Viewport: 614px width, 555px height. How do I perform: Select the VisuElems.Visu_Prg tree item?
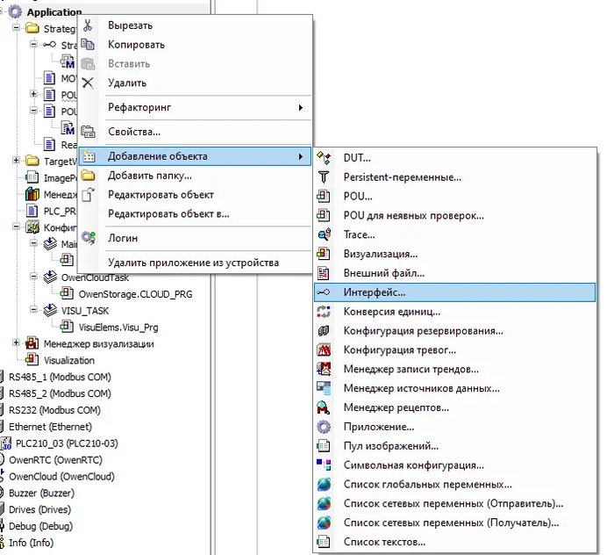(118, 328)
